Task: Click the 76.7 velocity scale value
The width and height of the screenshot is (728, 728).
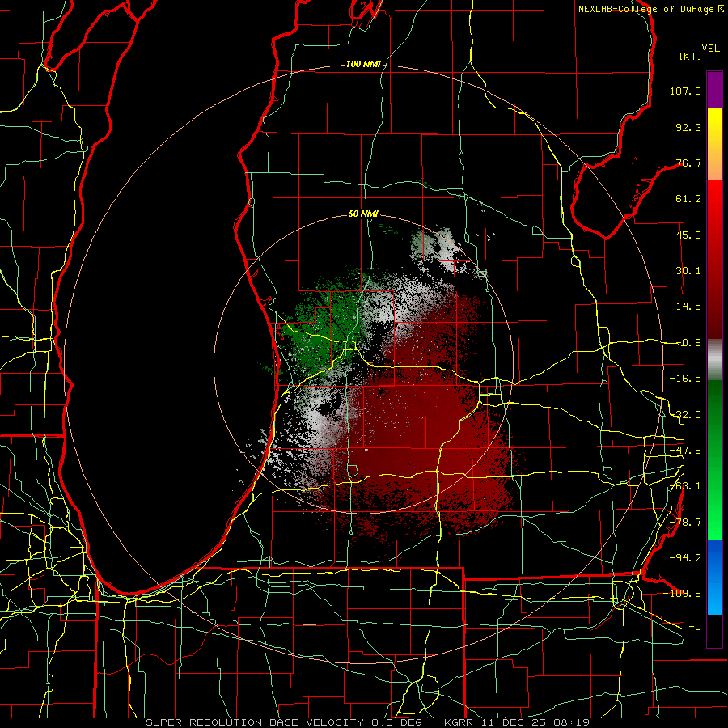Action: click(688, 163)
